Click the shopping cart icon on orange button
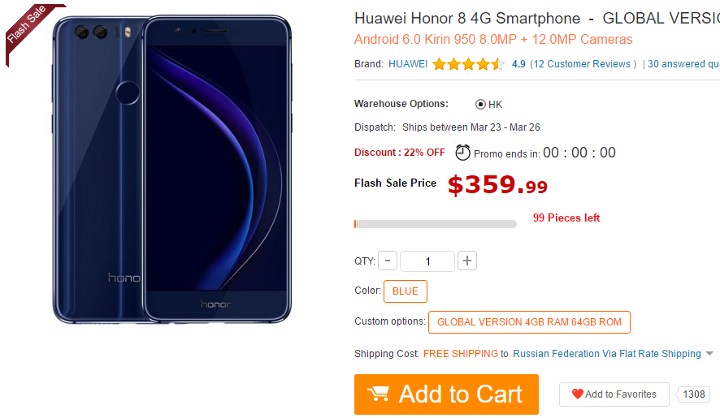 [379, 394]
